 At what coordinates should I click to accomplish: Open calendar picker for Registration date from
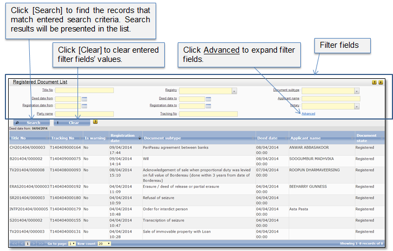click(85, 106)
